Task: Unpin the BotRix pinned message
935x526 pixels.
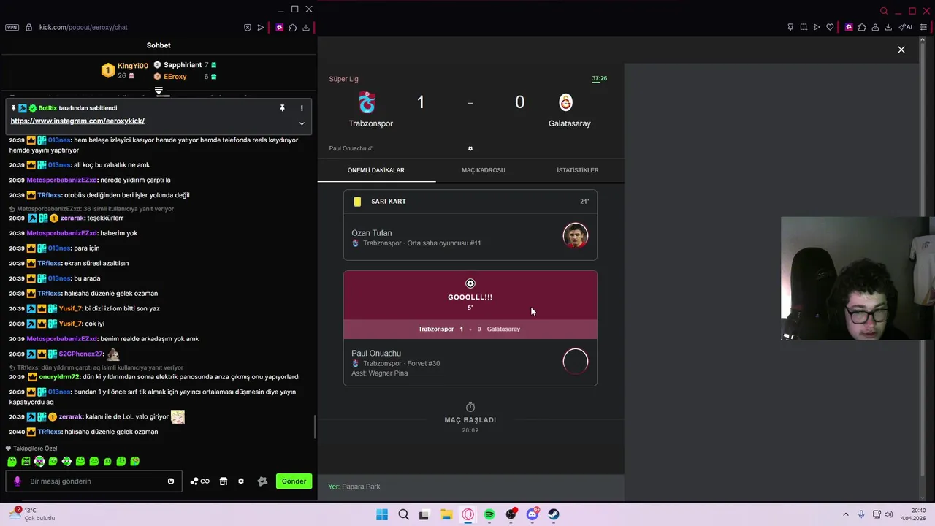Action: coord(282,108)
